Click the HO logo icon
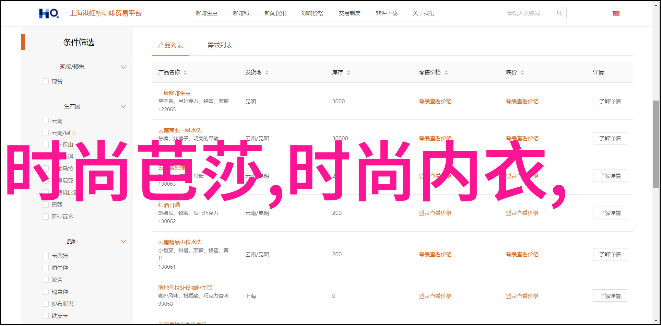 coord(49,13)
